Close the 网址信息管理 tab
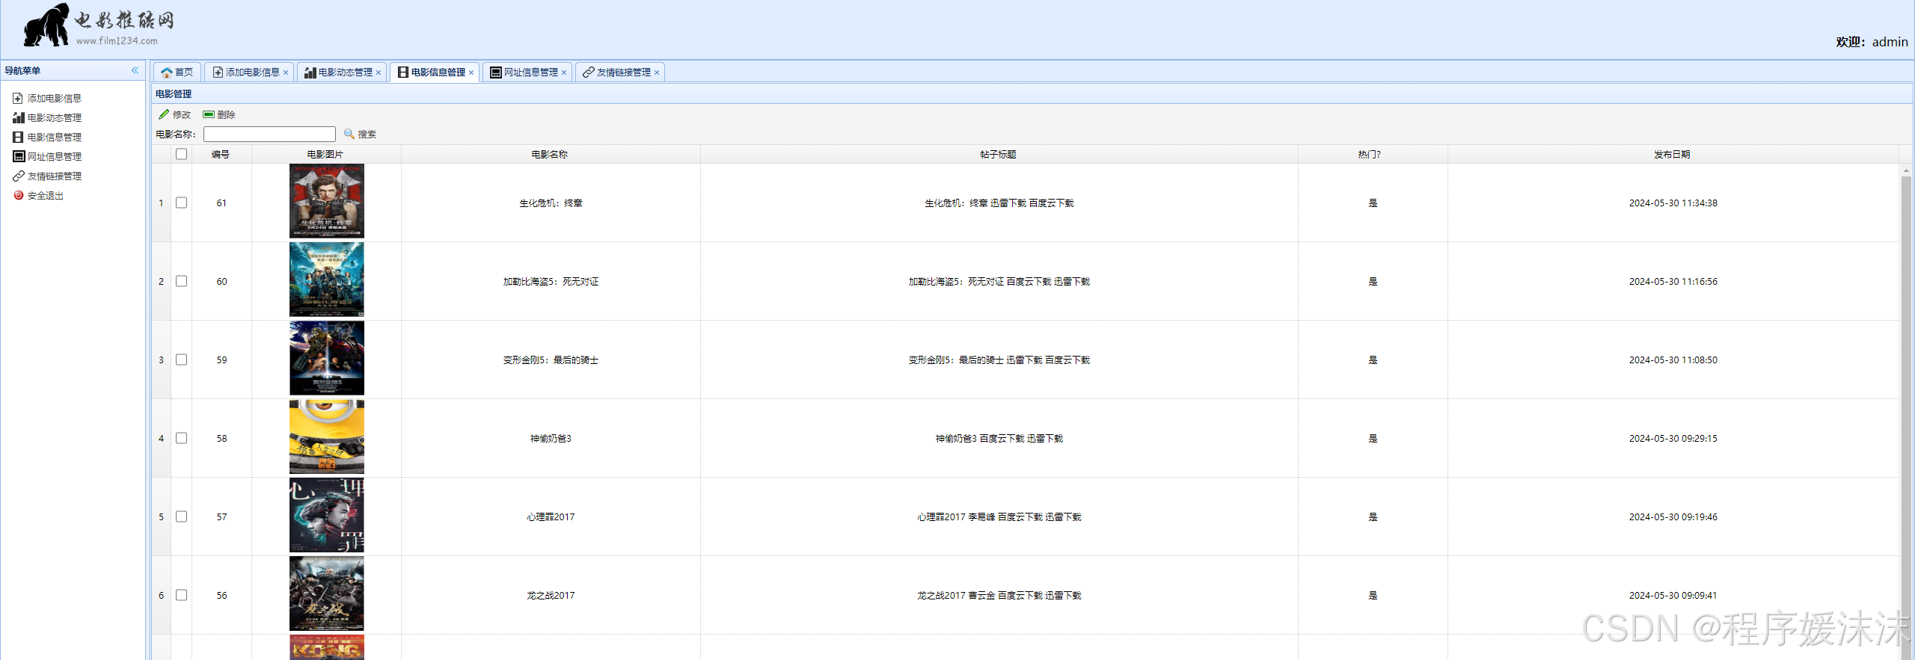 pyautogui.click(x=564, y=73)
